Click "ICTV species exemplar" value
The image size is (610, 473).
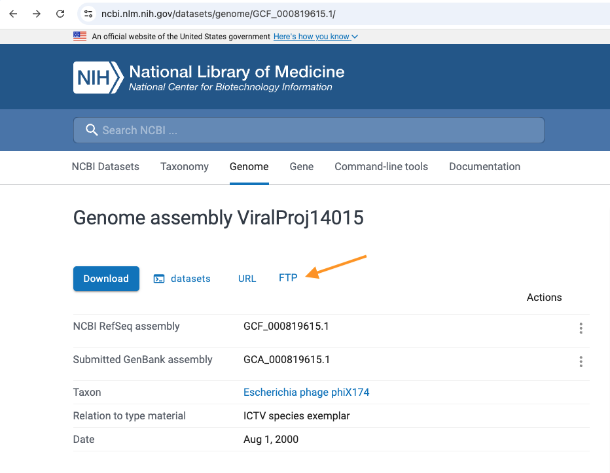coord(296,416)
